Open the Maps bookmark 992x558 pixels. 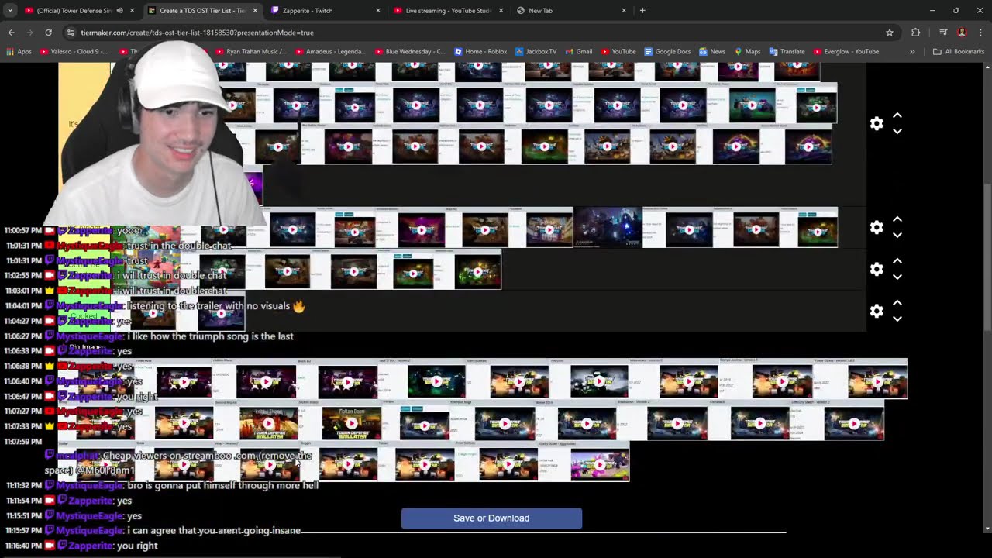point(747,52)
